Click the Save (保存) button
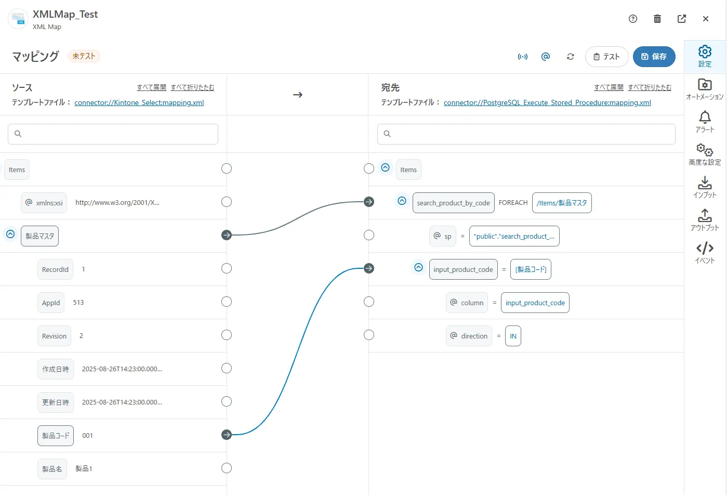 654,57
